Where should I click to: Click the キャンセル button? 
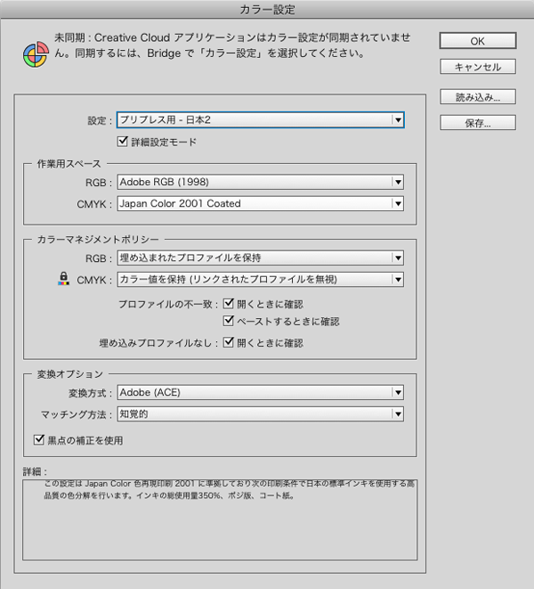pyautogui.click(x=478, y=67)
